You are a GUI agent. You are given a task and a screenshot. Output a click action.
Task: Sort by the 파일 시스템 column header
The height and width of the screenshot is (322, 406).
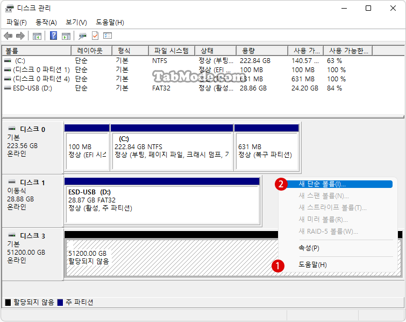172,51
